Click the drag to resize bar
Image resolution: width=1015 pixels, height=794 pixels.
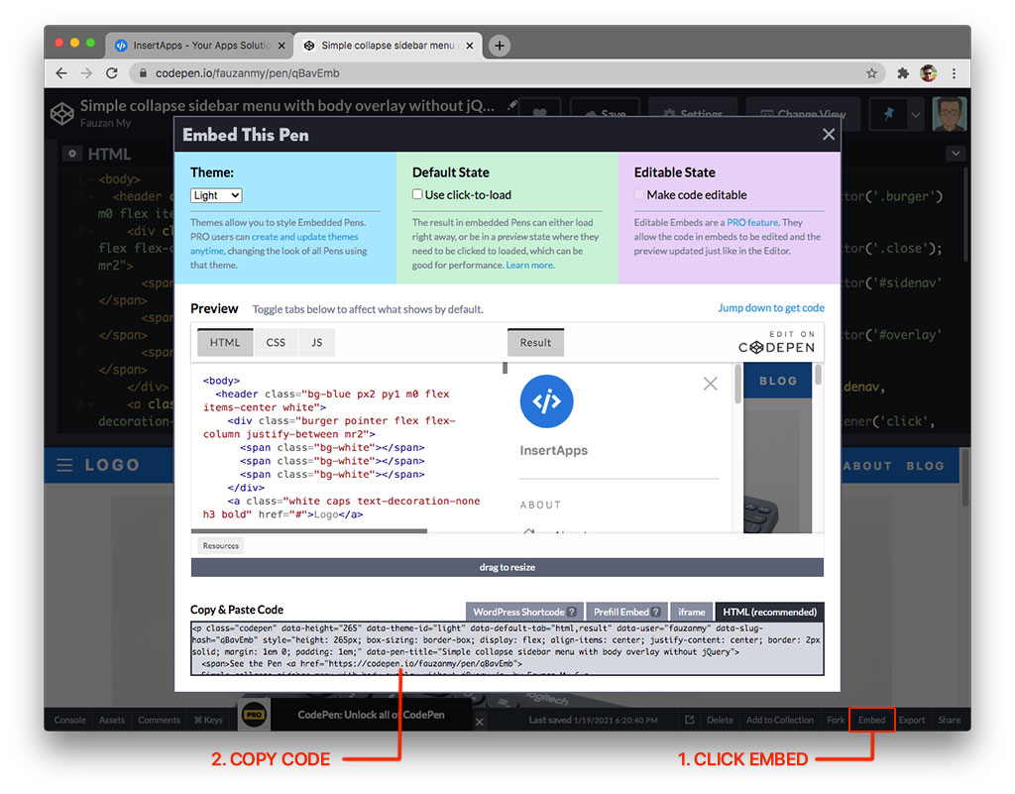[507, 567]
